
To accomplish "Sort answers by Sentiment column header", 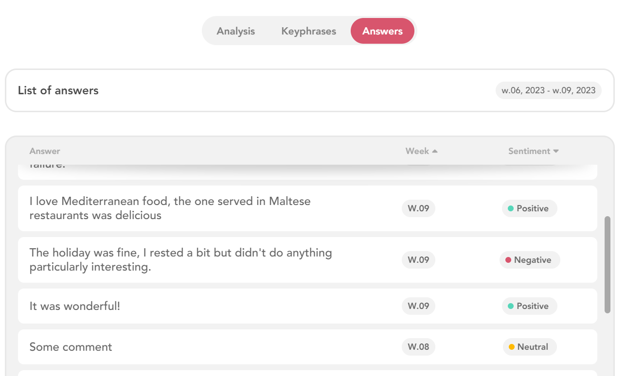I will tap(529, 151).
